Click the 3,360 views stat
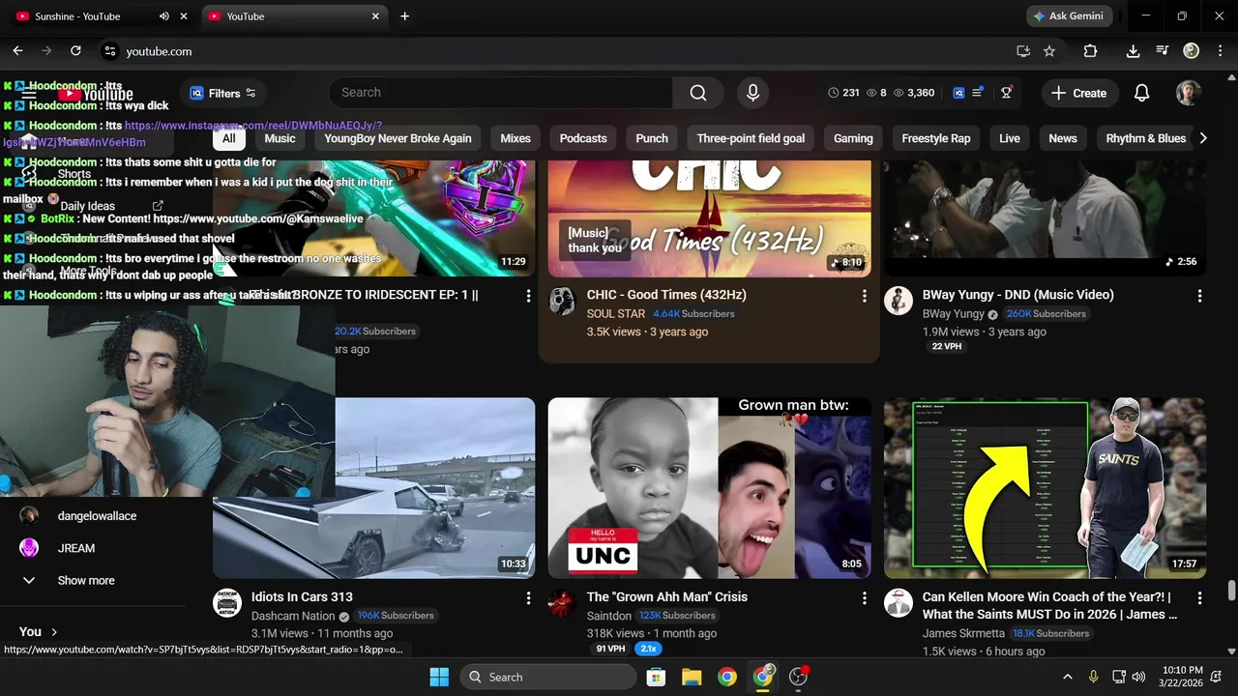The height and width of the screenshot is (696, 1238). click(913, 93)
